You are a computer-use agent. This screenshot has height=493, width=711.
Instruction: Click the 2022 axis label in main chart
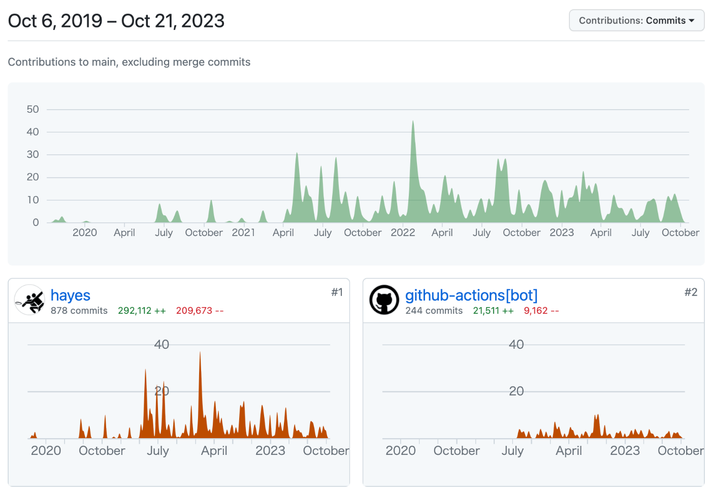coord(403,233)
